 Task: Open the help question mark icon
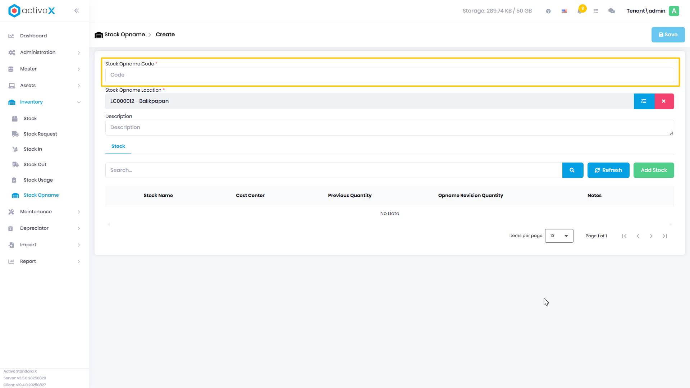(548, 11)
